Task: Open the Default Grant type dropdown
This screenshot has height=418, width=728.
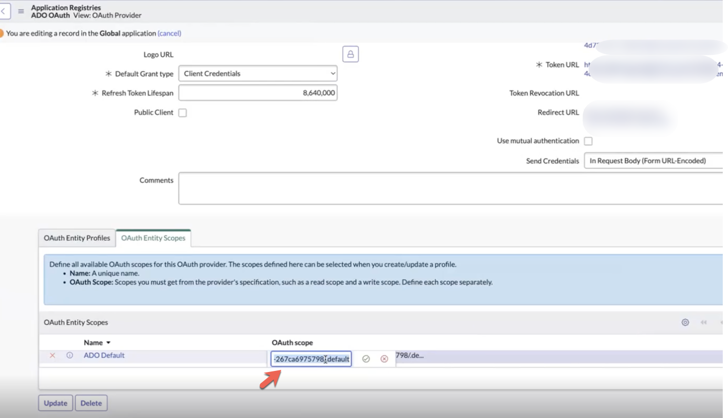Action: [x=258, y=74]
